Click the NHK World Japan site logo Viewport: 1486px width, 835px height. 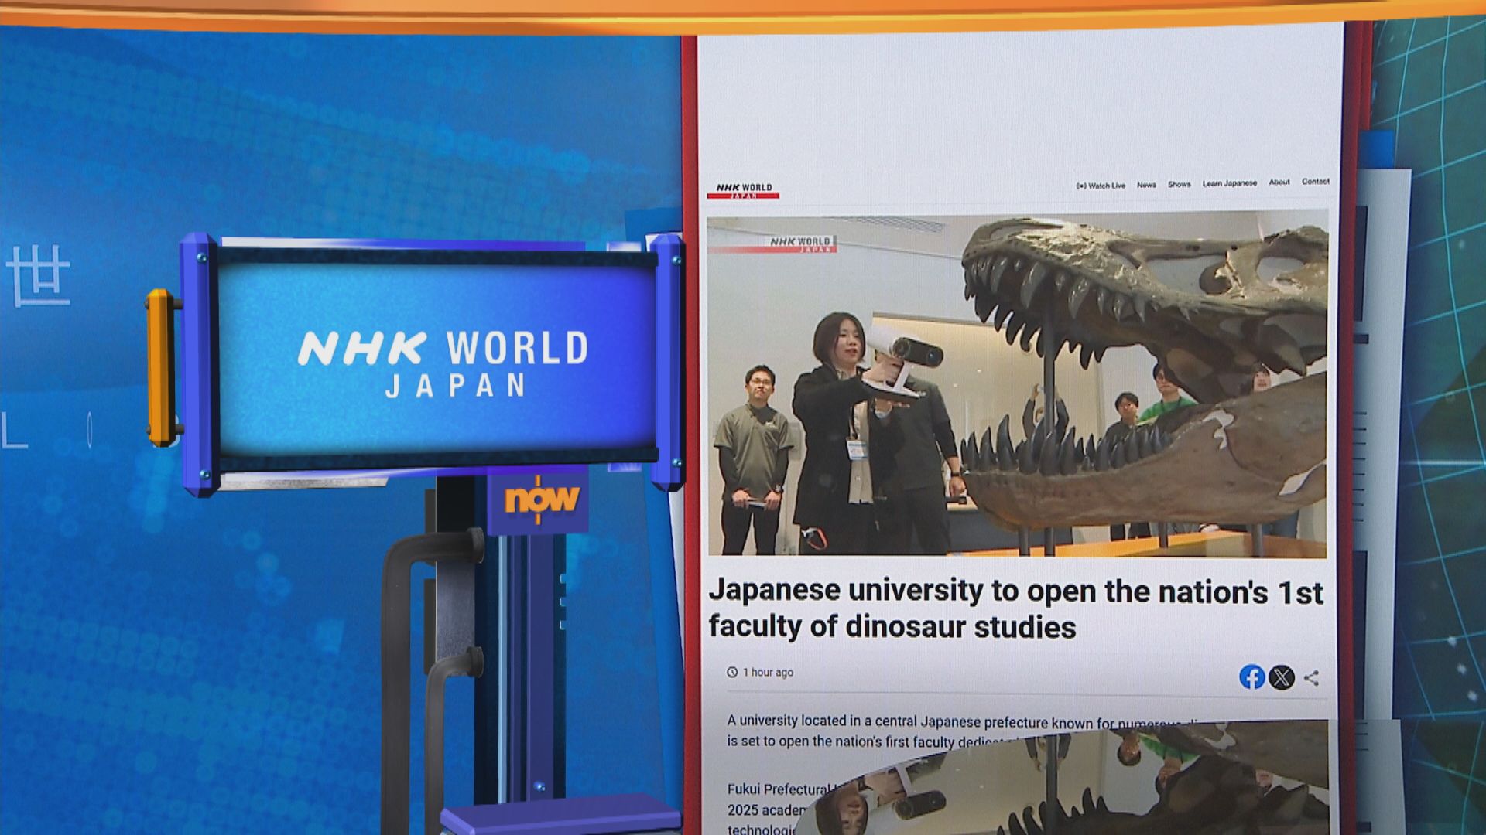(x=743, y=190)
